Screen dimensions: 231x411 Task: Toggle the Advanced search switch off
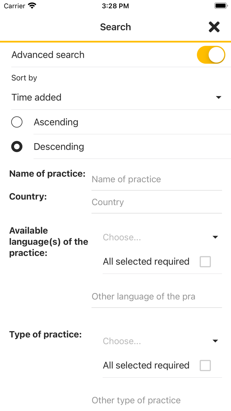[x=211, y=55]
